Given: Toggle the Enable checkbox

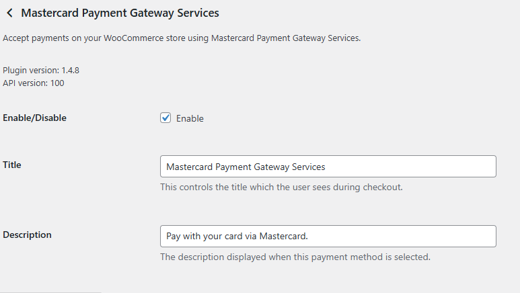Looking at the screenshot, I should coord(165,118).
